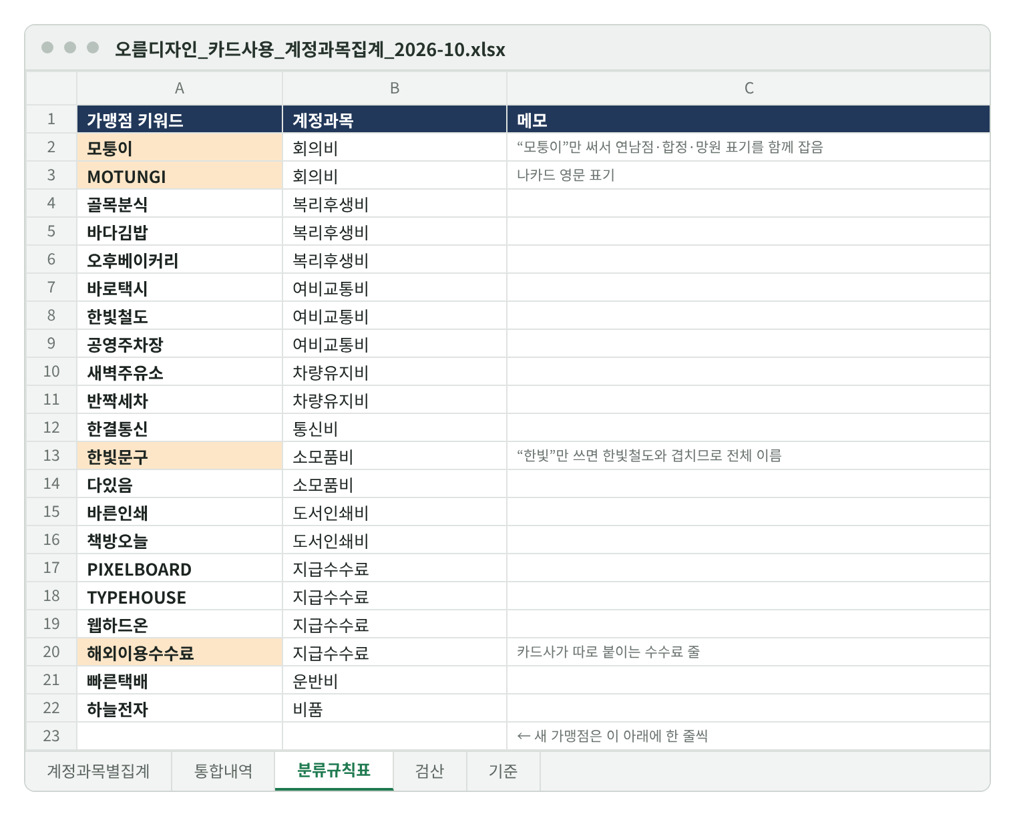Open the 검산 sheet tab
1015x816 pixels.
click(x=430, y=771)
